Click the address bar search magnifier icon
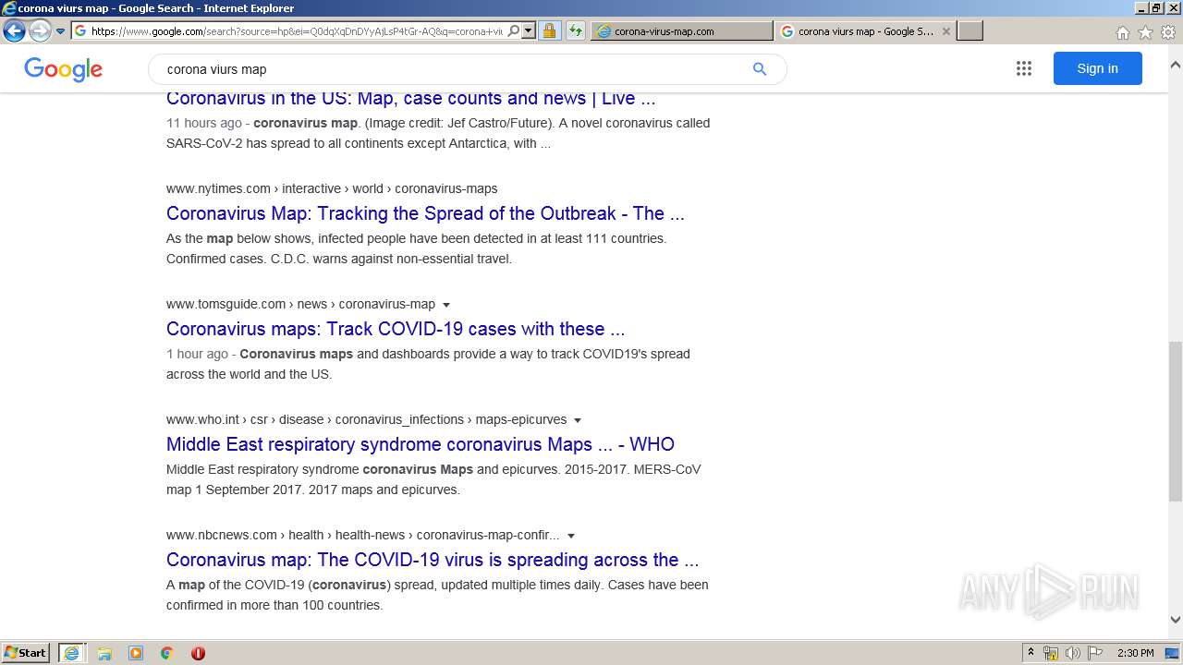 (514, 30)
